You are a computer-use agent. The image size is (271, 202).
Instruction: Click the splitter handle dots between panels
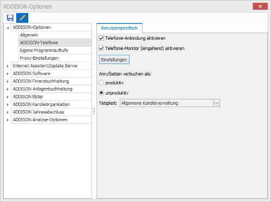[94, 111]
